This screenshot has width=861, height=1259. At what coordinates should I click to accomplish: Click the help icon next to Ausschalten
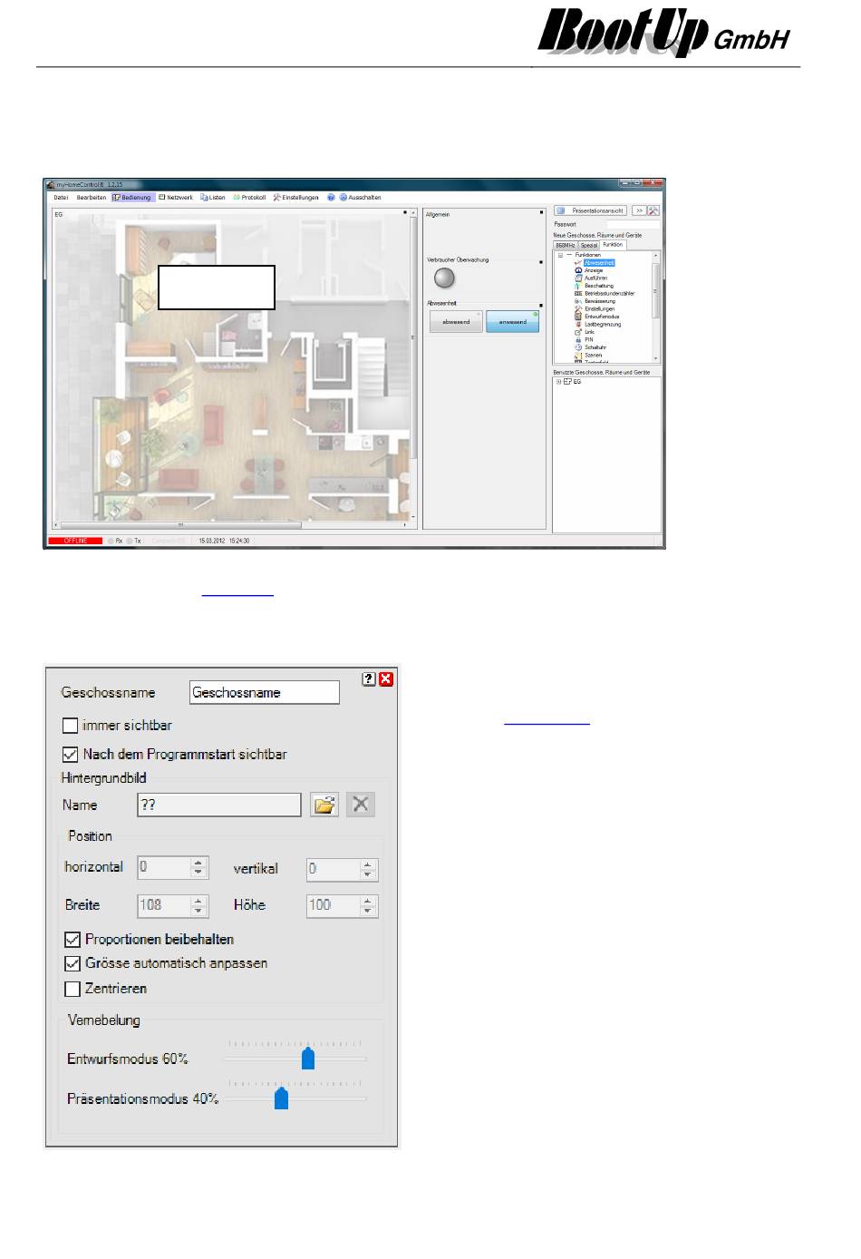pyautogui.click(x=332, y=197)
